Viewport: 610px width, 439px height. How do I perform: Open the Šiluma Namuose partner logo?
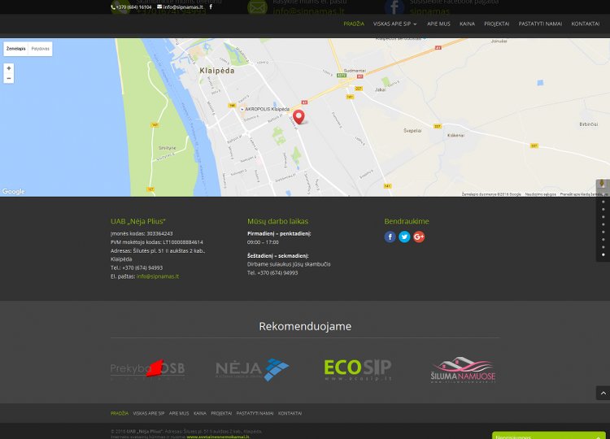(463, 370)
